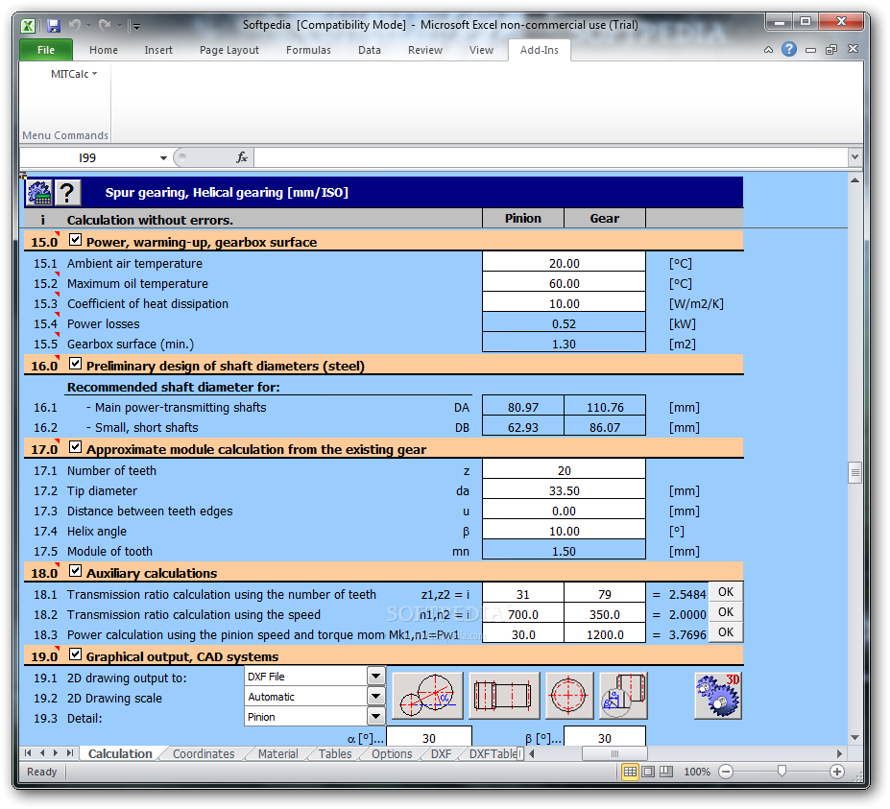Click the alpha angle input field

(429, 738)
